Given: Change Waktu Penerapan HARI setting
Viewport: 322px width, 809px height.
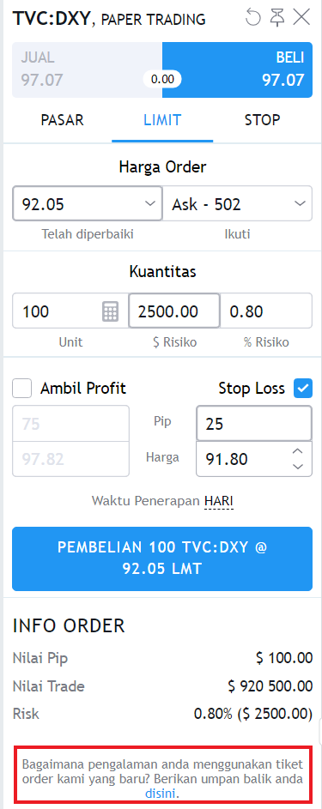Looking at the screenshot, I should [219, 500].
